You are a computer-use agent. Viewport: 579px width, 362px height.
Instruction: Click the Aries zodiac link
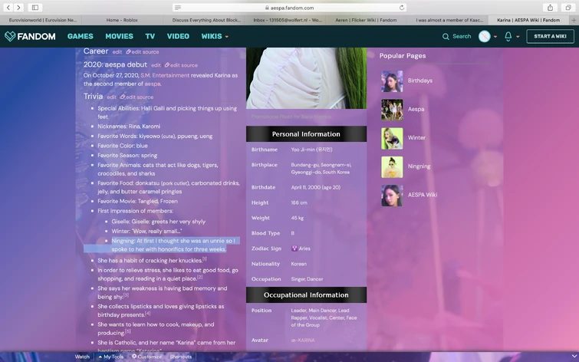[304, 248]
